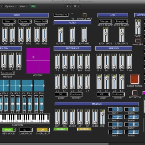
Task: Open the pointer tool menu in toolbar
Action: pyautogui.click(x=69, y=6)
